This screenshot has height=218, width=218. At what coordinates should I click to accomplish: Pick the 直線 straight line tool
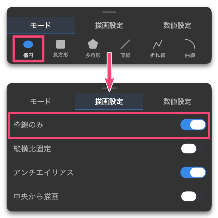(125, 49)
